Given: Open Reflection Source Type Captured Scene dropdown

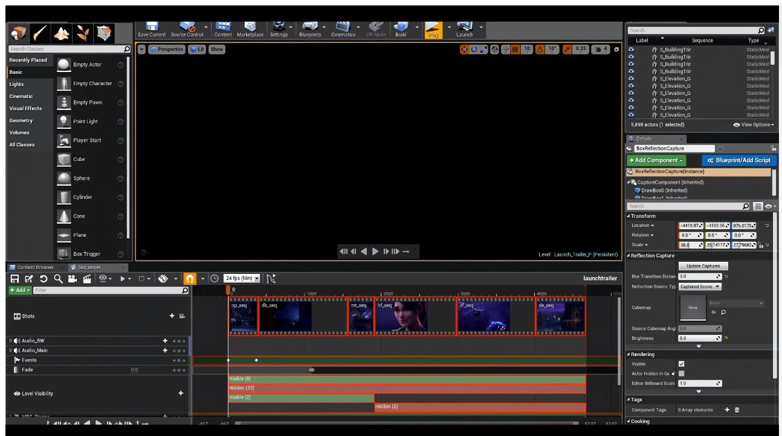Looking at the screenshot, I should 700,287.
